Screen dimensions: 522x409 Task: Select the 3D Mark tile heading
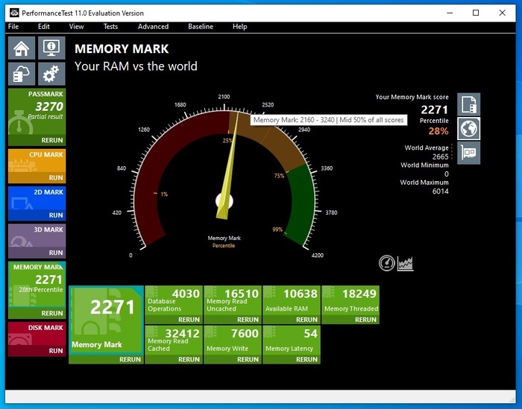coord(48,229)
